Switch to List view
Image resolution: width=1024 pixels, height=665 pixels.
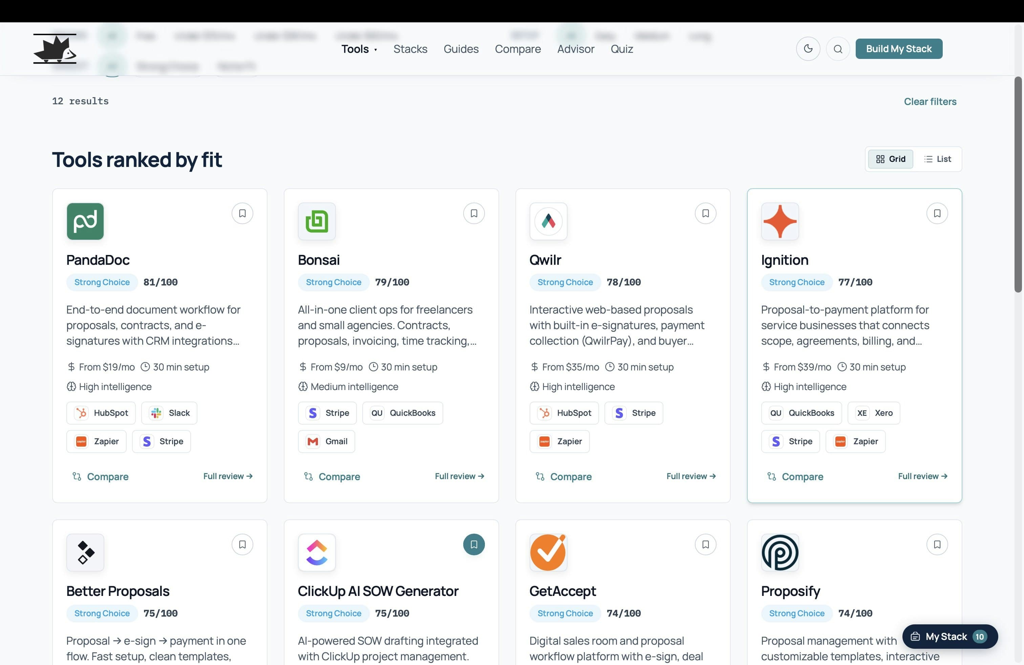(x=938, y=159)
